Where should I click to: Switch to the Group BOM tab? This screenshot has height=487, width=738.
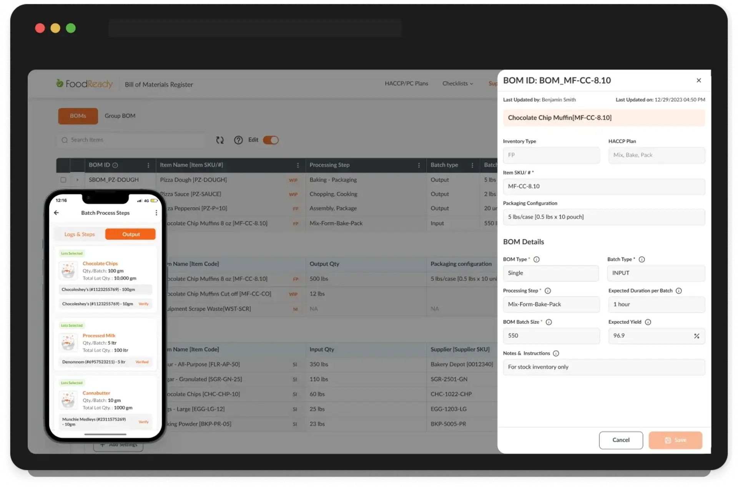tap(120, 116)
